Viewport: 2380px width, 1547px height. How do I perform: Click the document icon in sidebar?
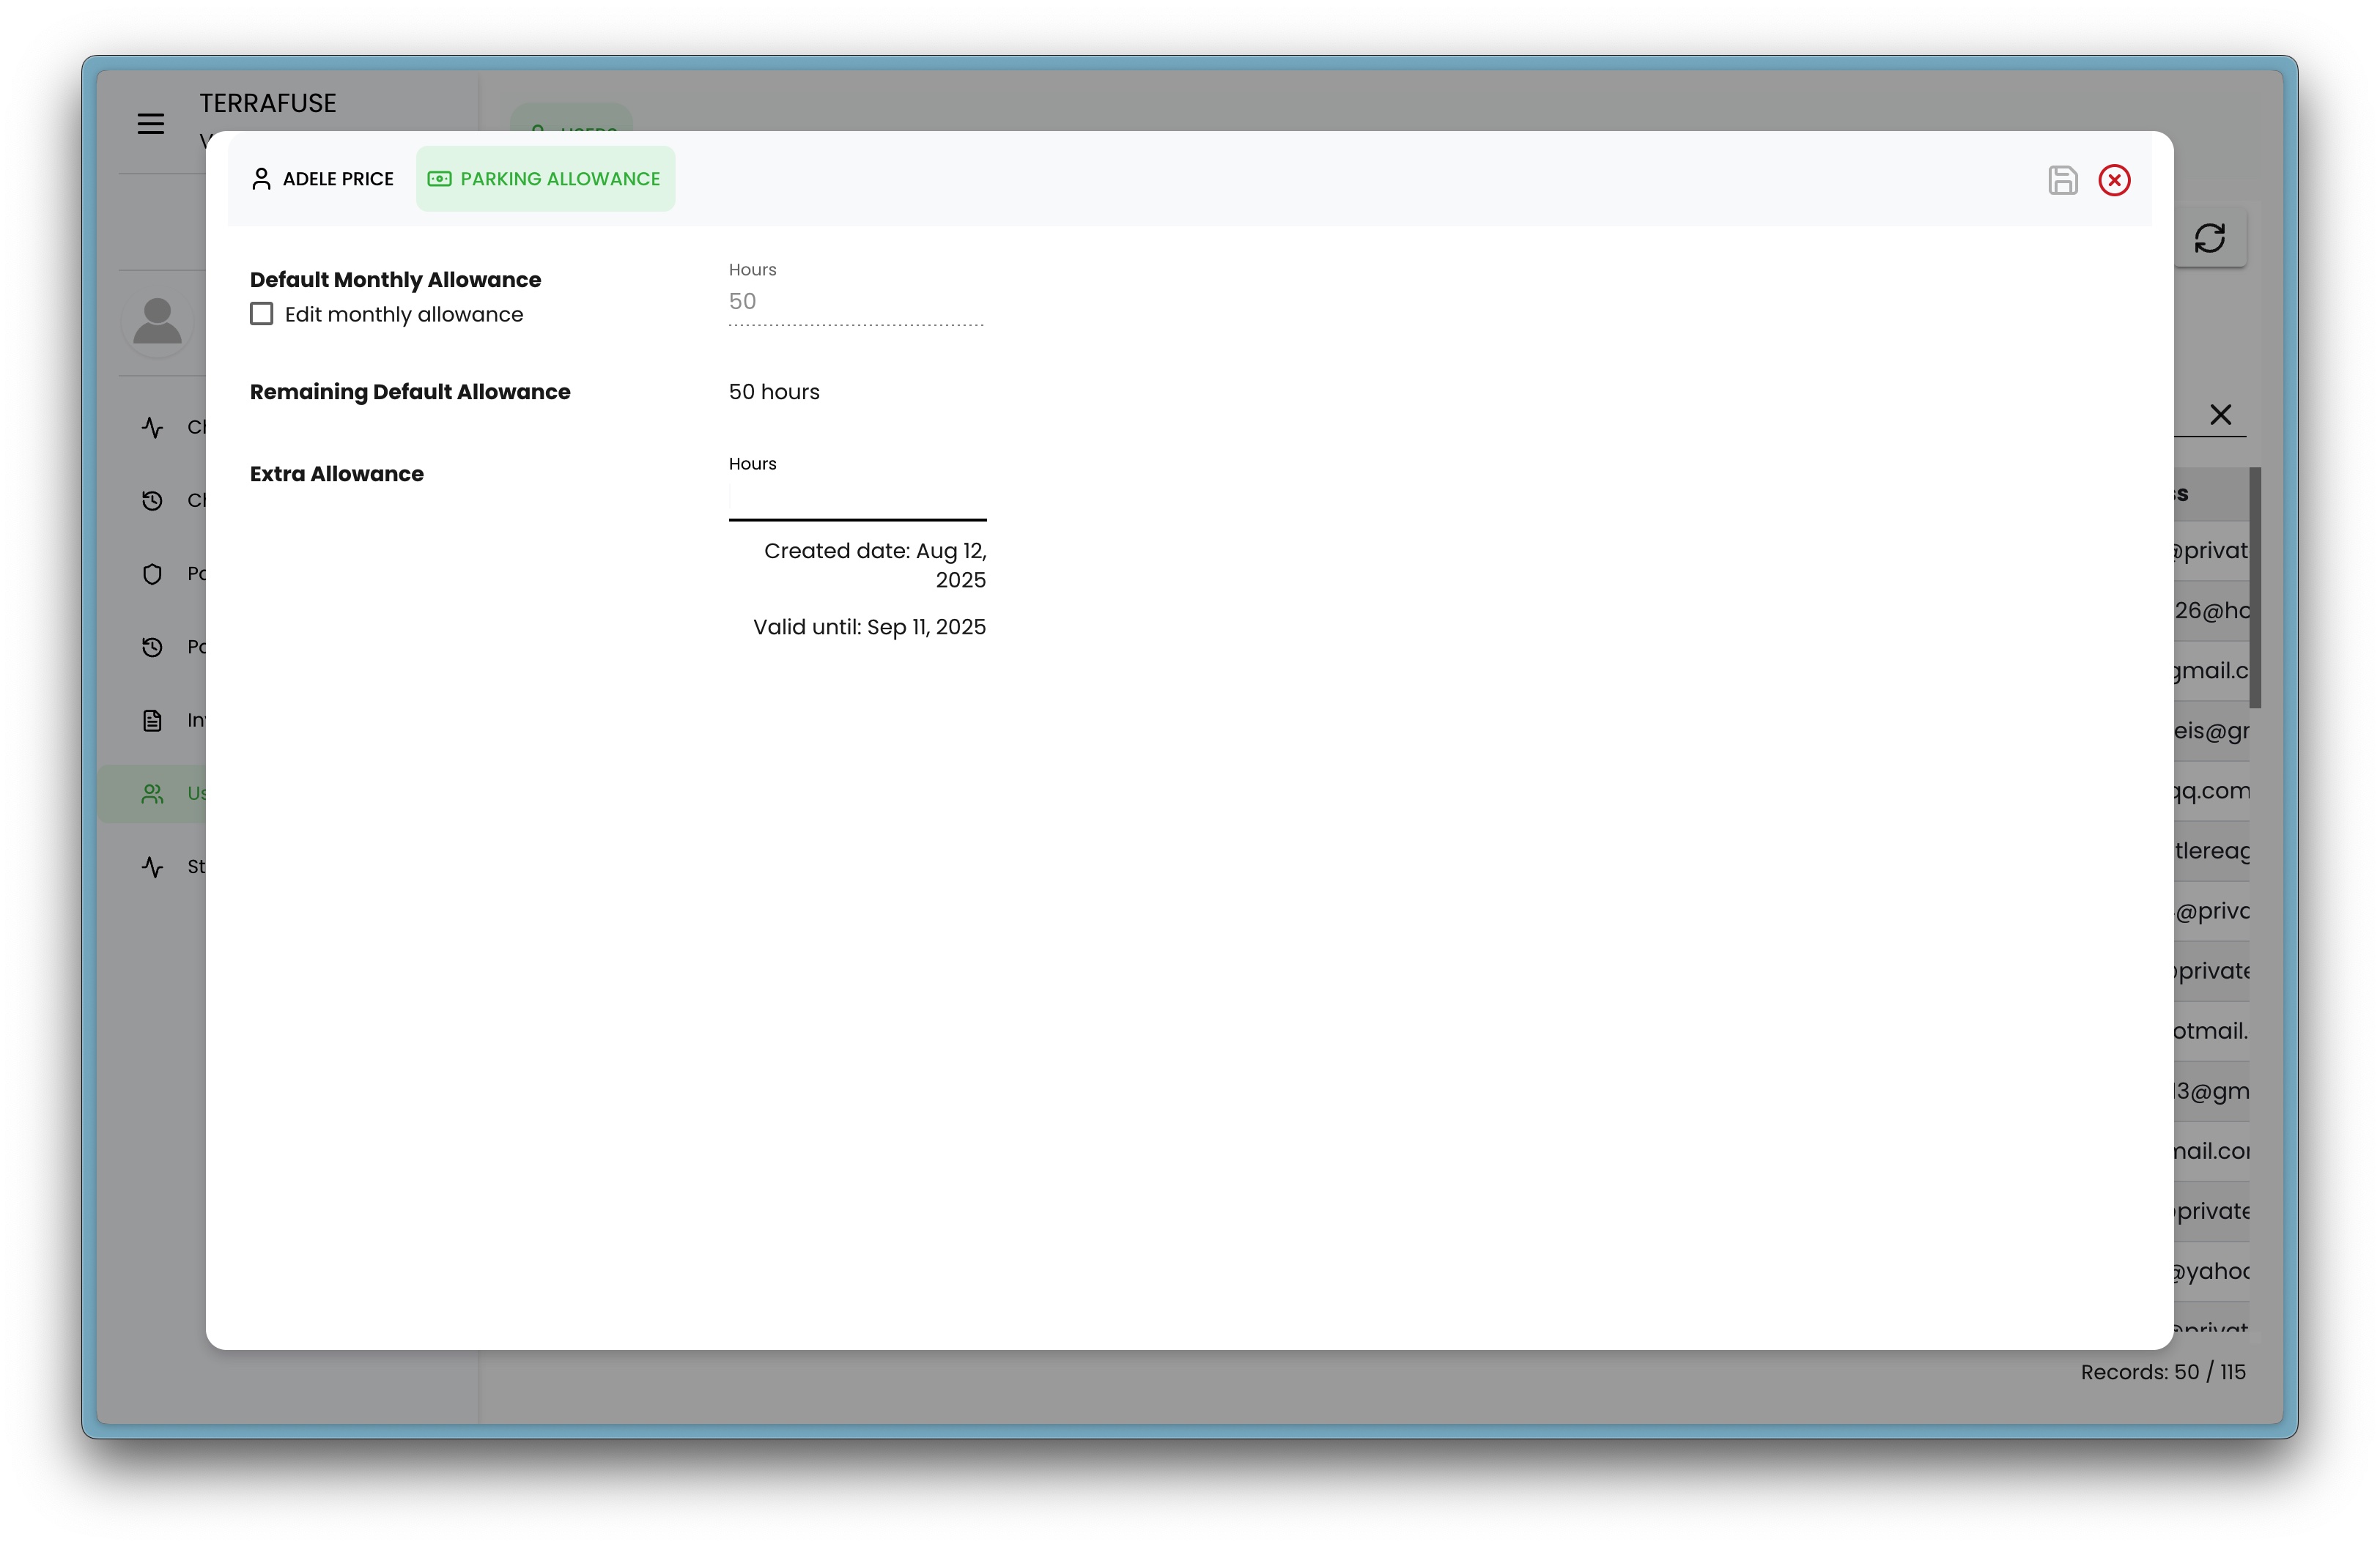point(152,721)
